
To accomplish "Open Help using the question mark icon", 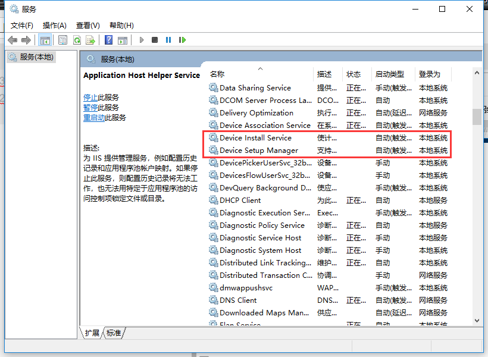I will 109,40.
